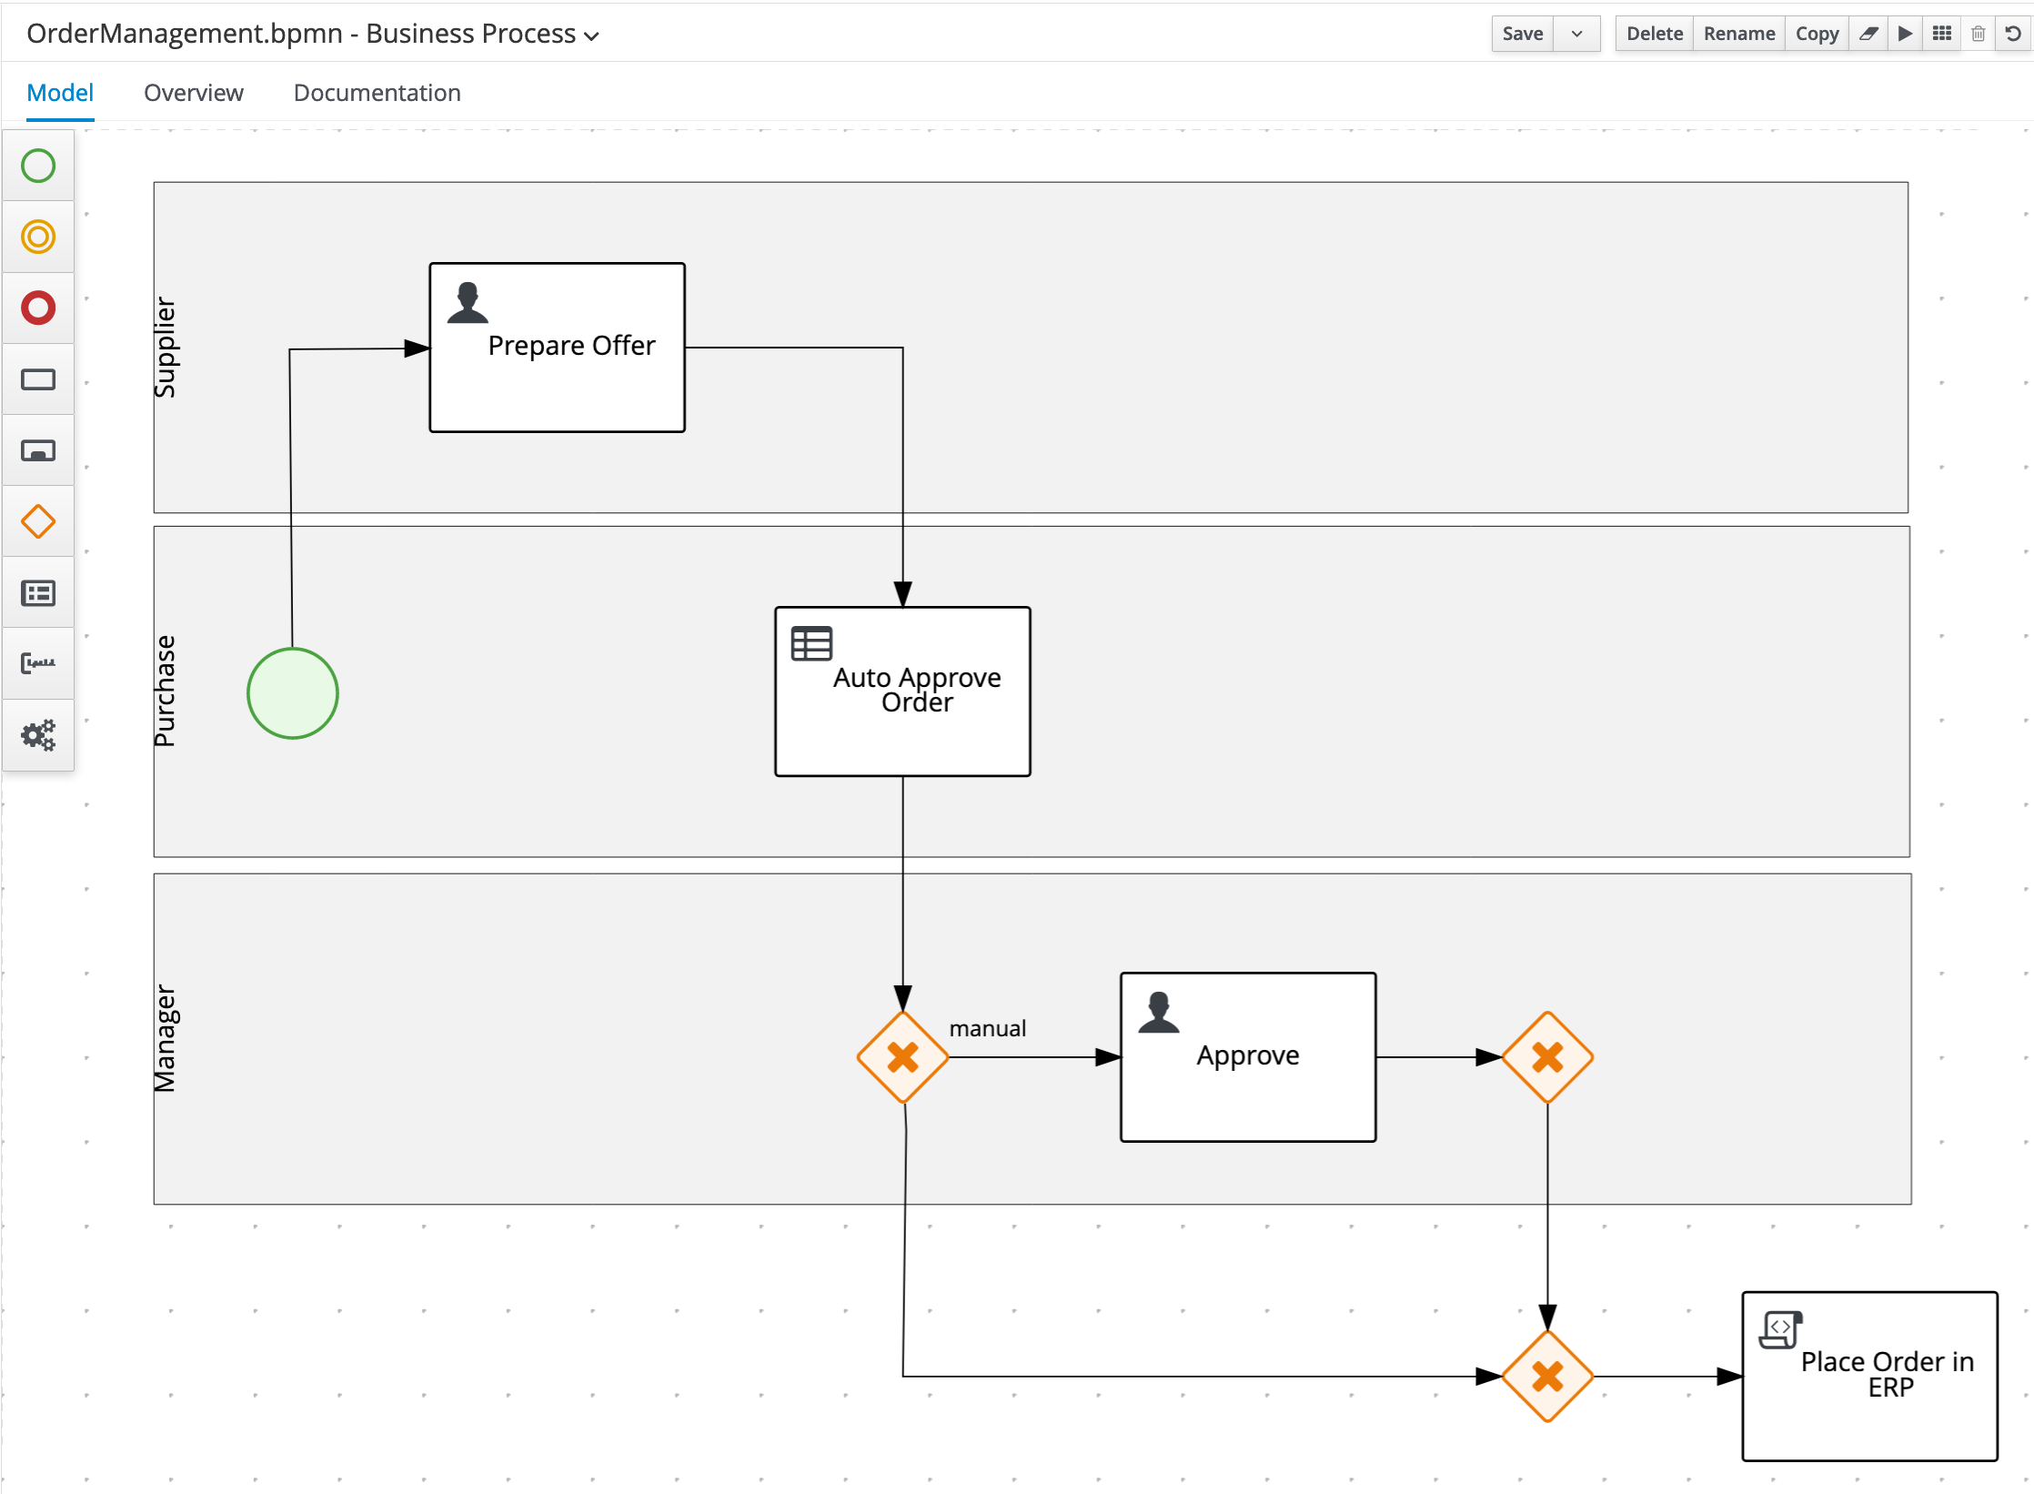This screenshot has width=2034, height=1494.
Task: Select the Lane/Container palette icon
Action: coord(38,593)
